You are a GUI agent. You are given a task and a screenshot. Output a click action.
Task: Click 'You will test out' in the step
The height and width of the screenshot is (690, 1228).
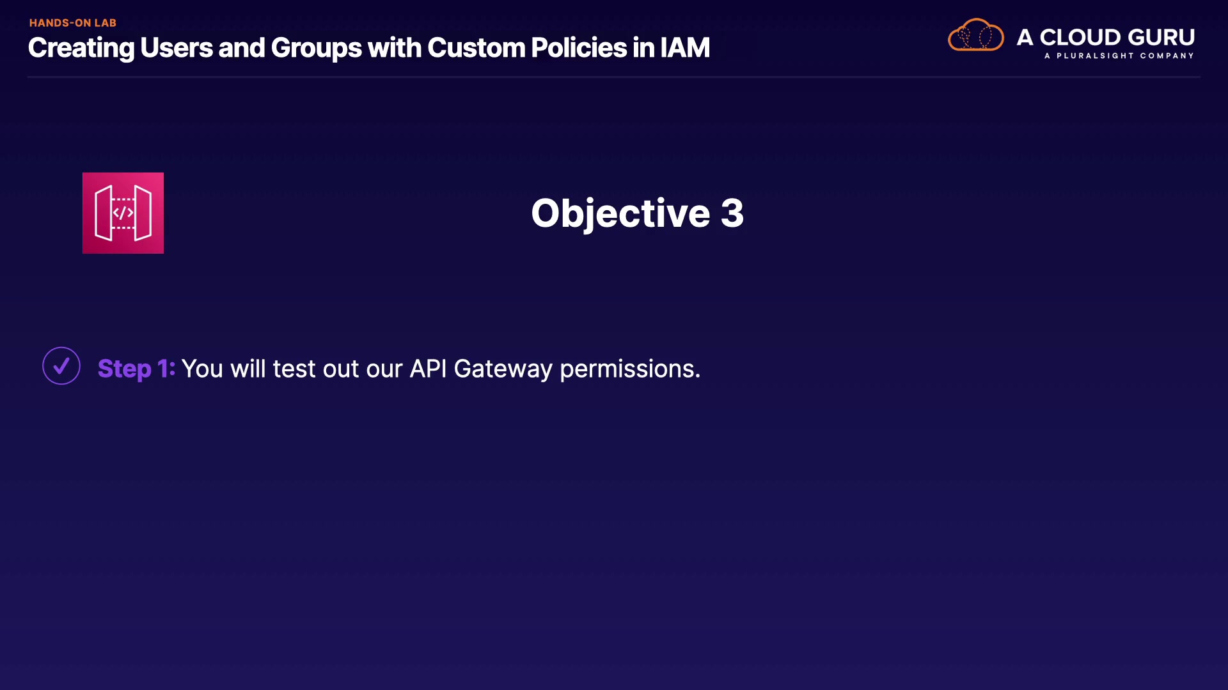pyautogui.click(x=270, y=369)
